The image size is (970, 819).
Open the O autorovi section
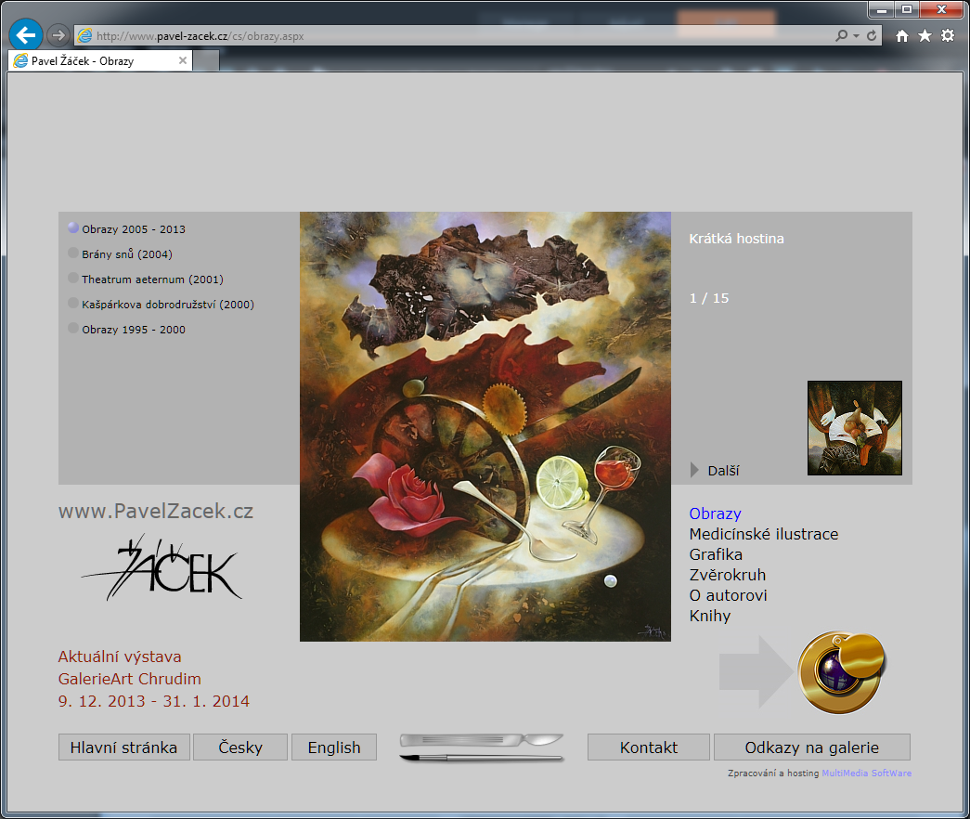tap(728, 595)
